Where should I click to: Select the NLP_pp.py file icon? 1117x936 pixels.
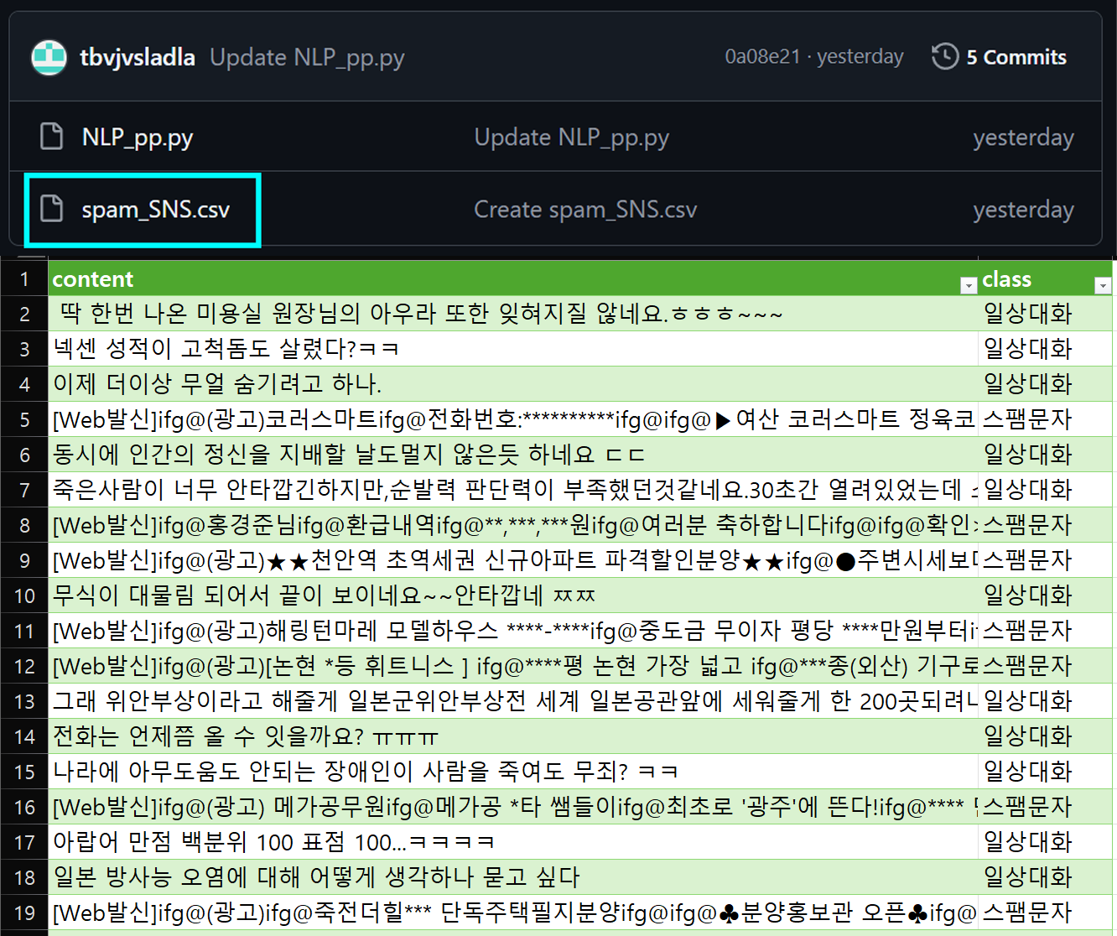(52, 137)
